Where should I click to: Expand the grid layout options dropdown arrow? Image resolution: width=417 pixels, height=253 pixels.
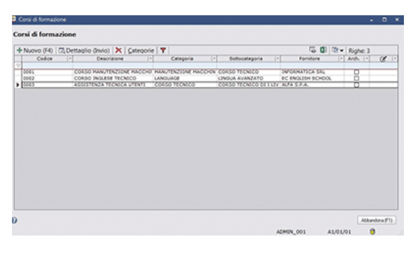pyautogui.click(x=341, y=50)
